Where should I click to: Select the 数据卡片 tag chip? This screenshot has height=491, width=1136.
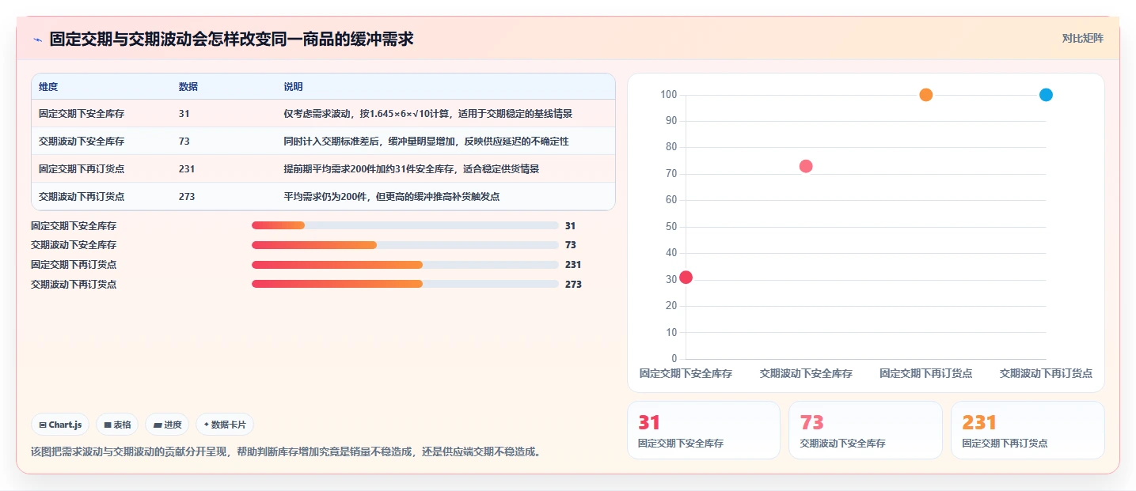(225, 425)
